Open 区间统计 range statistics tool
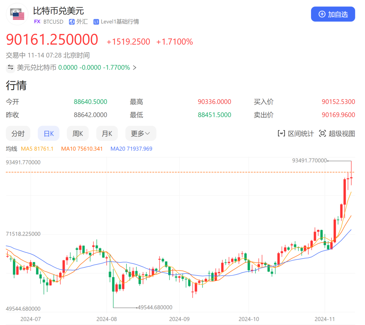This screenshot has width=365, height=325. (296, 133)
